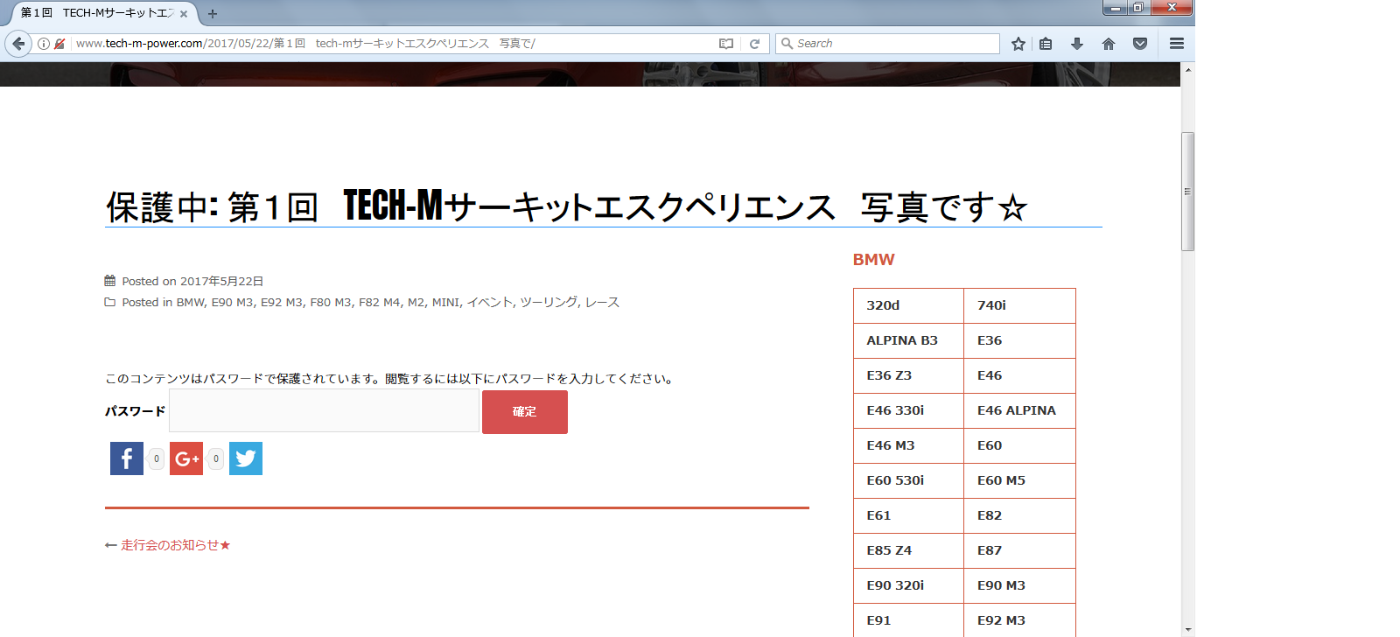1400x637 pixels.
Task: Open E90 M3 category link in post meta
Action: pos(232,302)
